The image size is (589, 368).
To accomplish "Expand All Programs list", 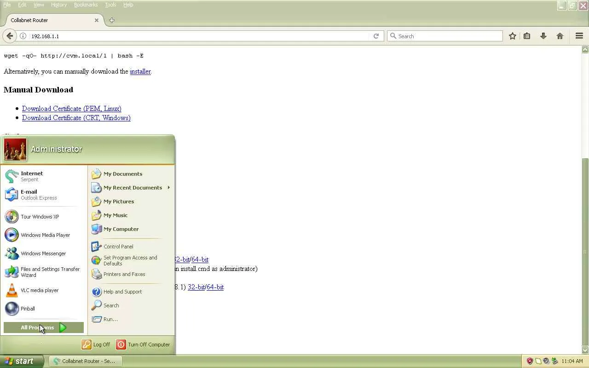I will coord(44,328).
